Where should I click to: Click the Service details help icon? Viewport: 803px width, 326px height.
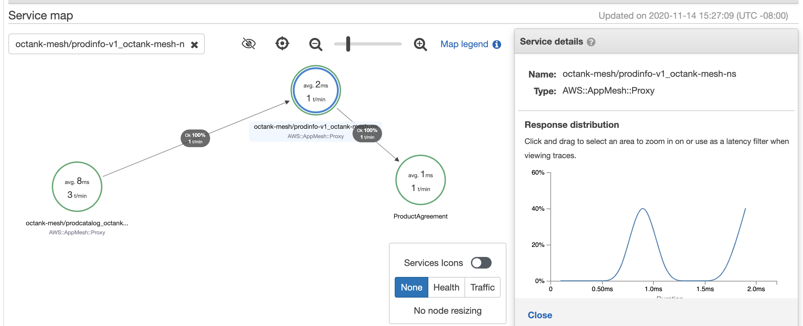coord(591,42)
